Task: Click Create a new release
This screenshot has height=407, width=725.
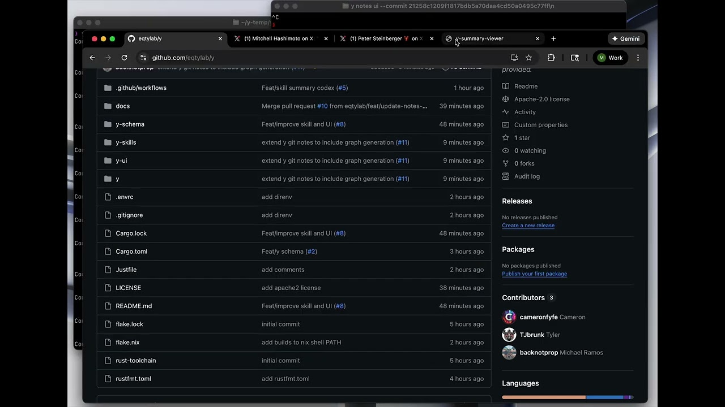Action: (x=528, y=226)
